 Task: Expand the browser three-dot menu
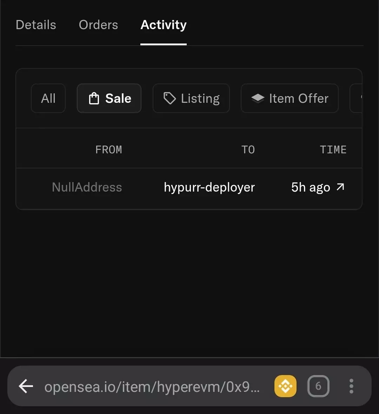point(351,386)
